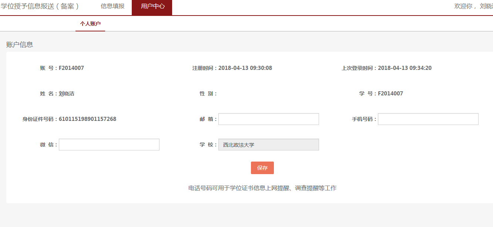This screenshot has height=227, width=493.
Task: Select the registration time 2018-04-13 09:30:08
Action: click(x=245, y=68)
